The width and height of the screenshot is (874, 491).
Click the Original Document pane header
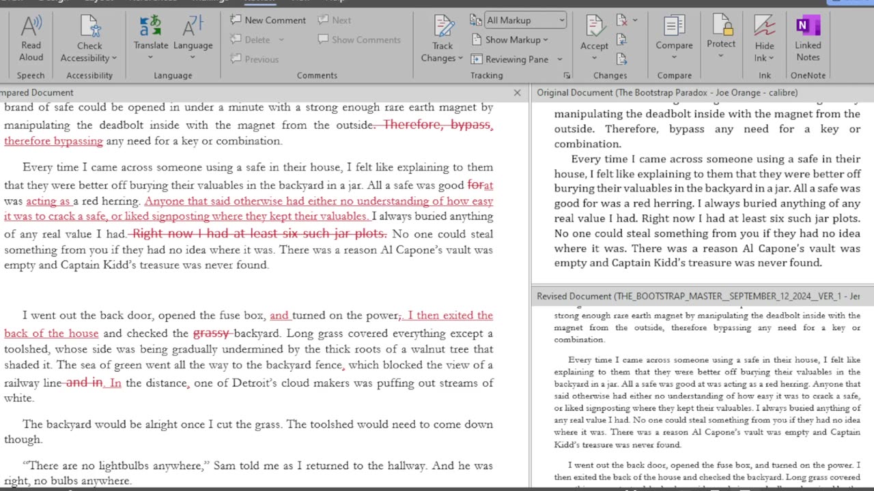703,93
